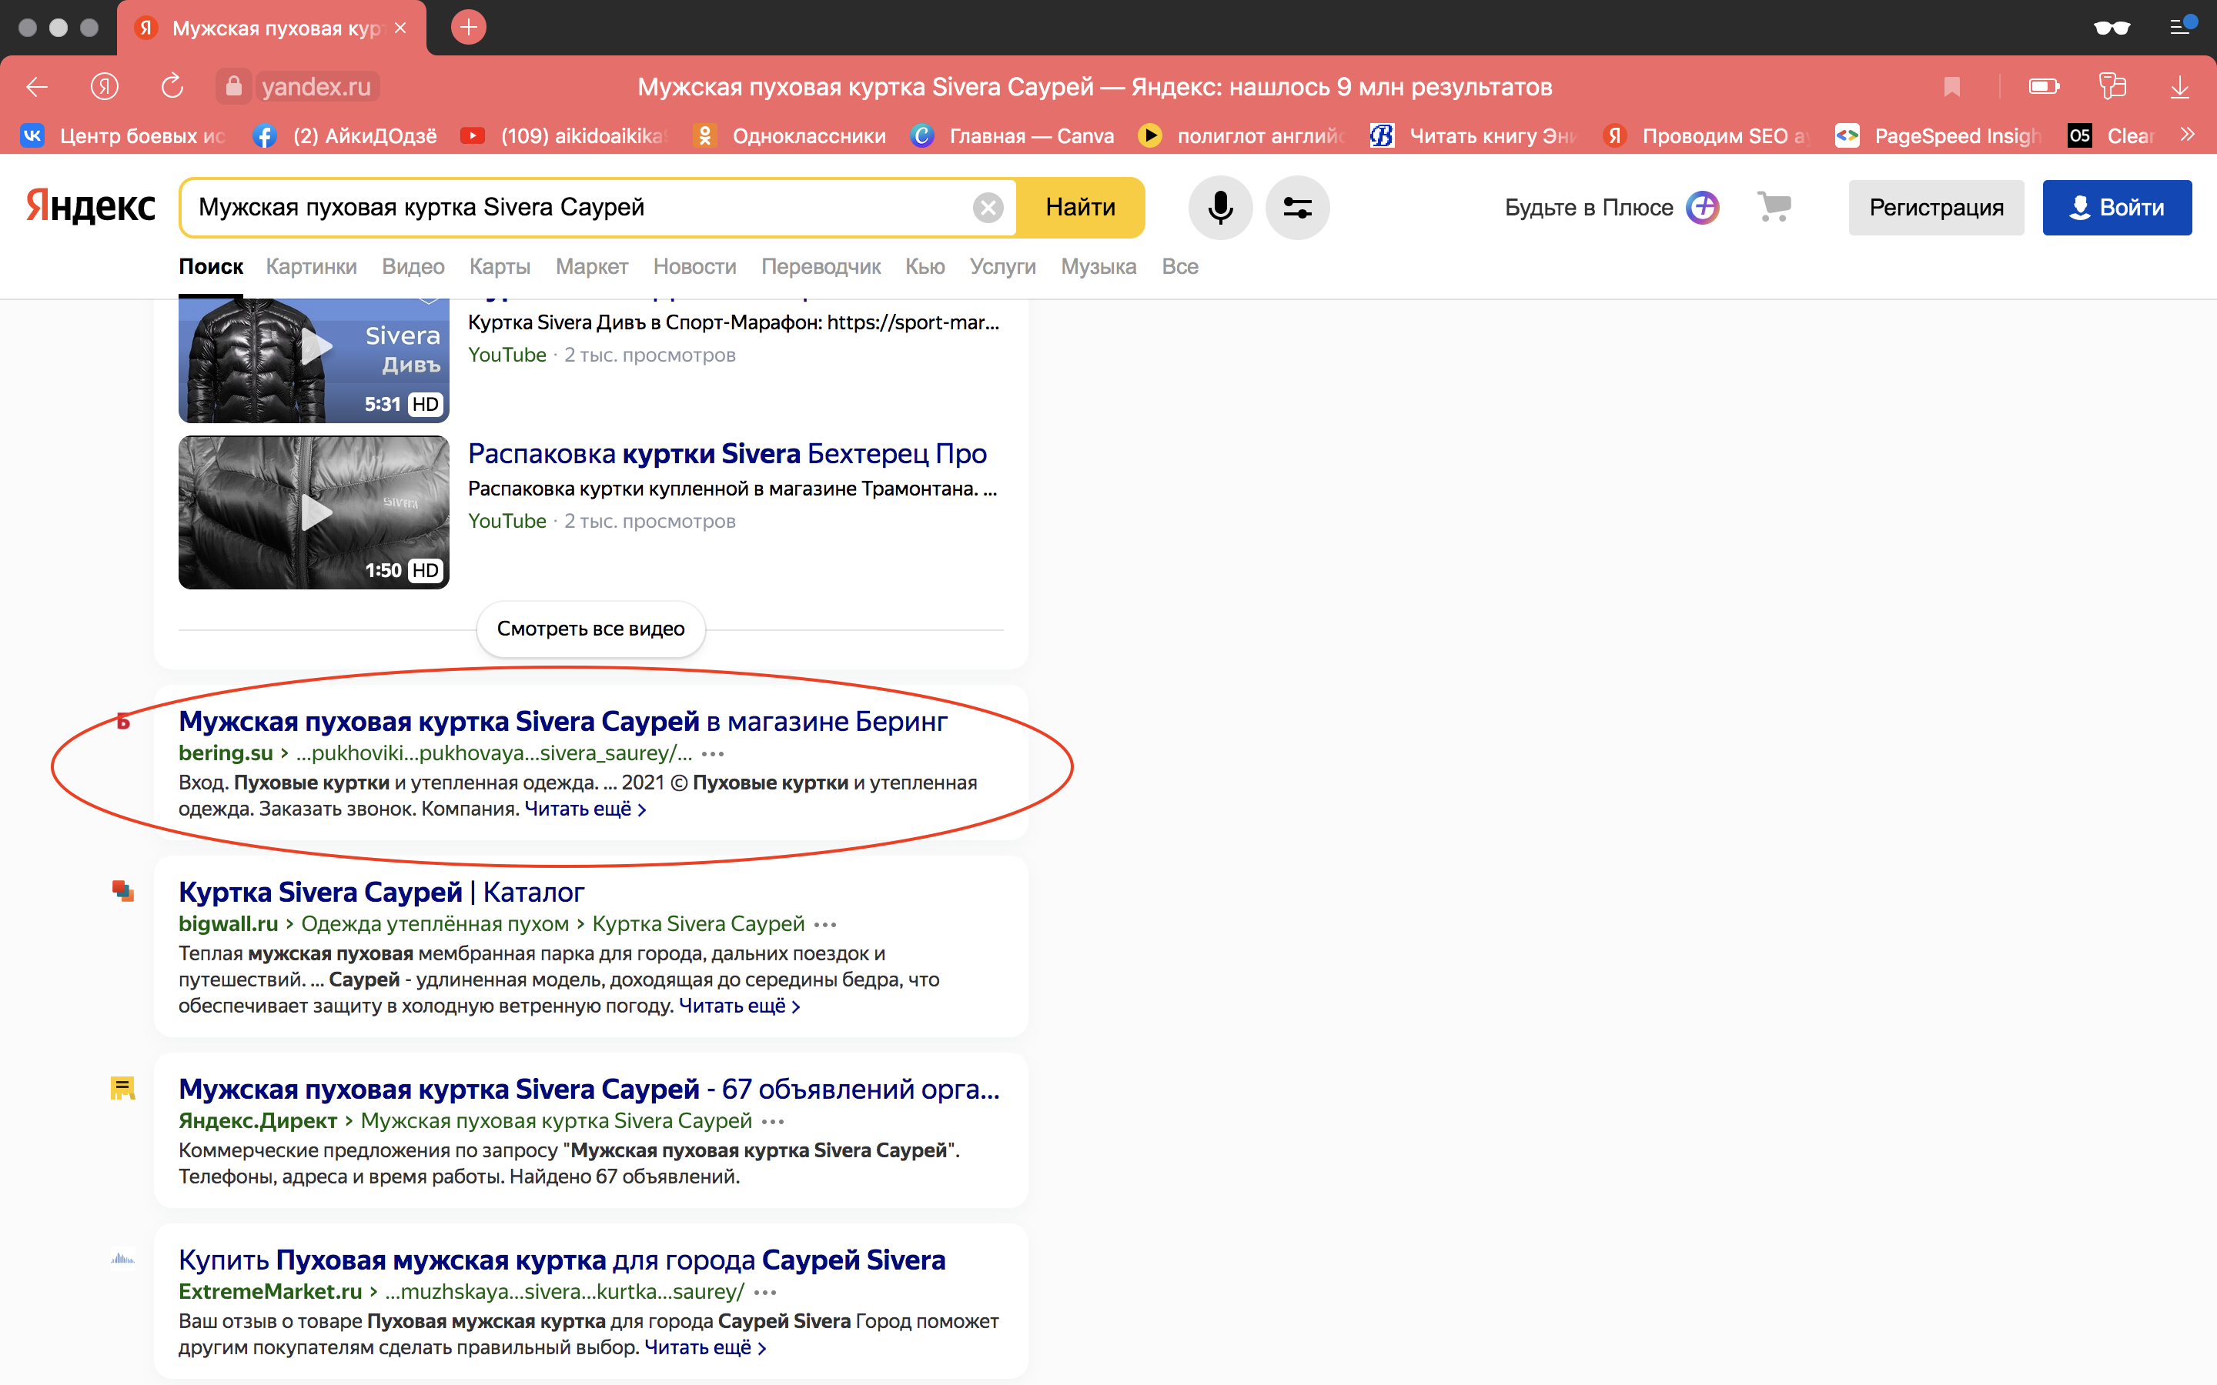
Task: Open the downloads arrow icon
Action: (2179, 87)
